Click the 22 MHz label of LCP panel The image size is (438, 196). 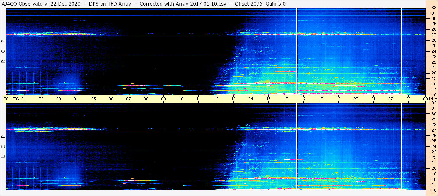(433, 157)
